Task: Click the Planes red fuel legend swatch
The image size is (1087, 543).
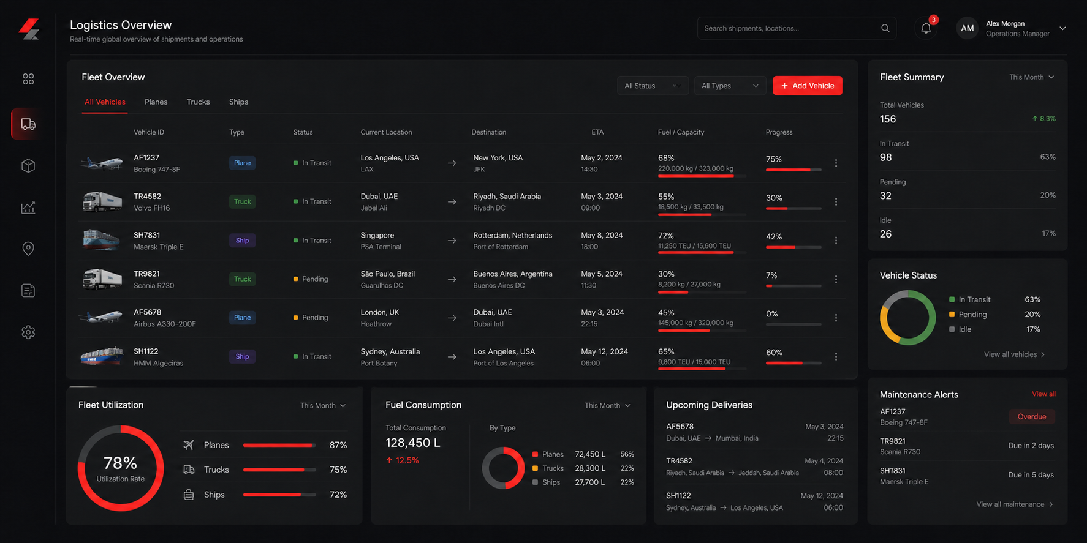Action: [x=535, y=454]
